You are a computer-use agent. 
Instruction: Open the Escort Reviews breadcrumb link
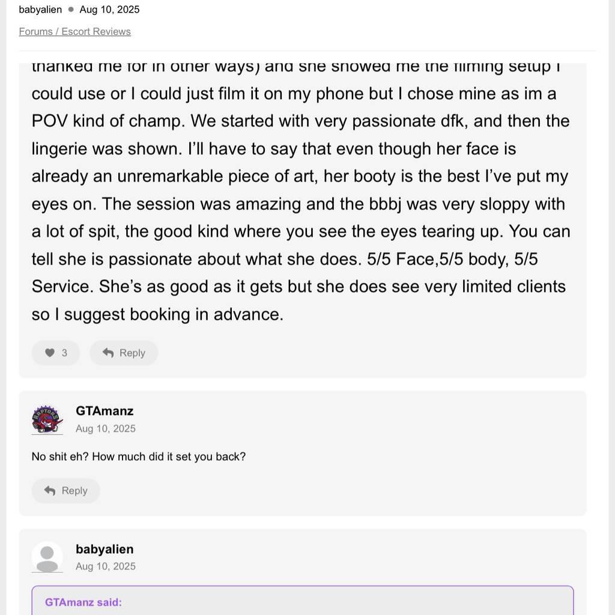(x=96, y=32)
